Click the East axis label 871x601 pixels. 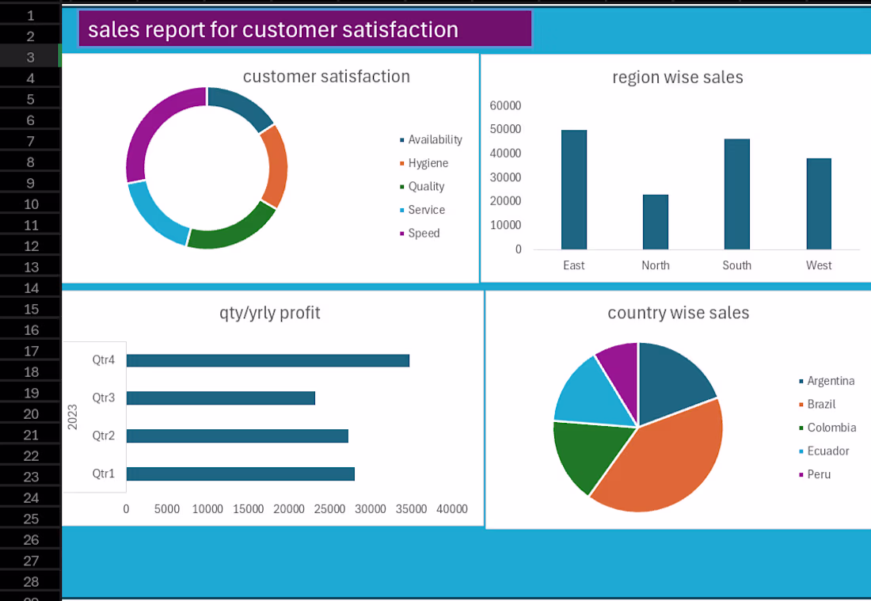574,265
